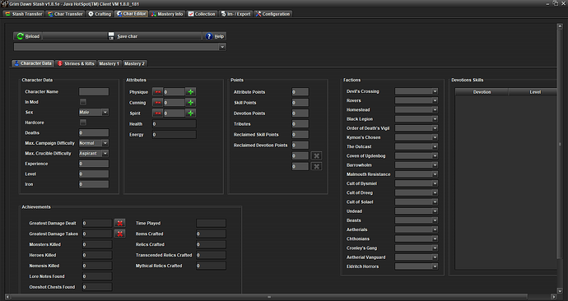Click the Tributes field
Viewport: 568px width, 301px height.
(300, 123)
